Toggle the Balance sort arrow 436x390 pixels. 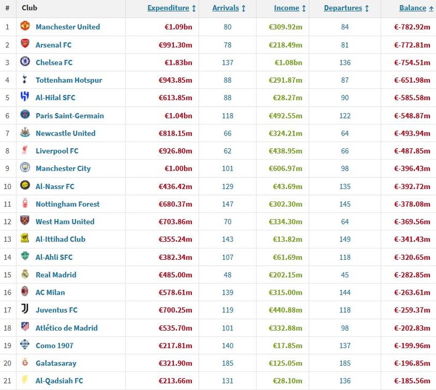[431, 8]
